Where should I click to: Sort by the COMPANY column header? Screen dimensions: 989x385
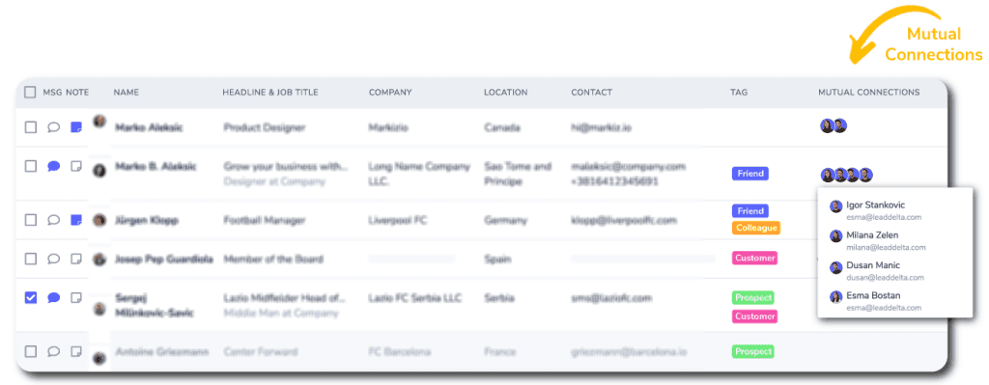tap(390, 92)
